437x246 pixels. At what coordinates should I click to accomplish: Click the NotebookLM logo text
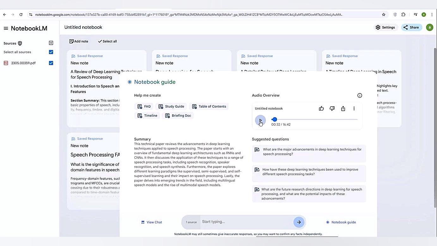point(29,28)
